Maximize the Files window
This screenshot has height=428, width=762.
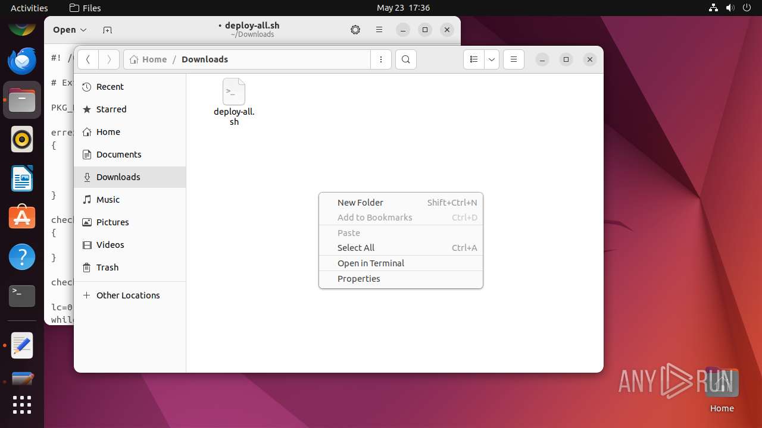pos(566,59)
